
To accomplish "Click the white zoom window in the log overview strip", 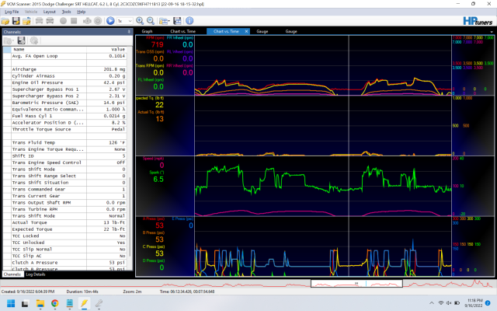I will click(x=356, y=283).
